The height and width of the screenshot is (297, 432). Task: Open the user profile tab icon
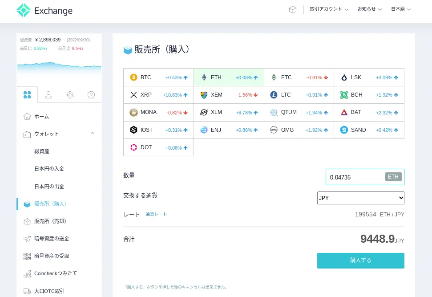coord(48,95)
